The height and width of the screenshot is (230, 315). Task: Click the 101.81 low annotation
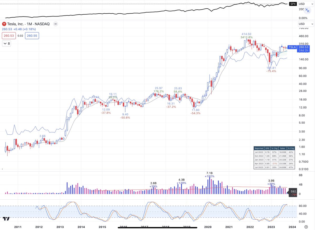coord(271,68)
